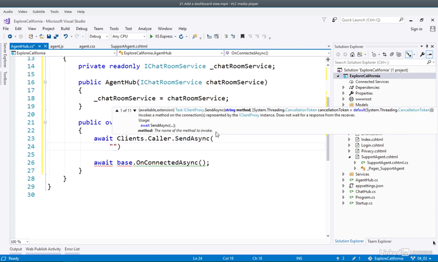
Task: Open the Error List panel tab
Action: 72,249
